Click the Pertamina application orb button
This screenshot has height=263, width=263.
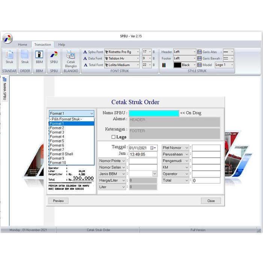(8, 38)
